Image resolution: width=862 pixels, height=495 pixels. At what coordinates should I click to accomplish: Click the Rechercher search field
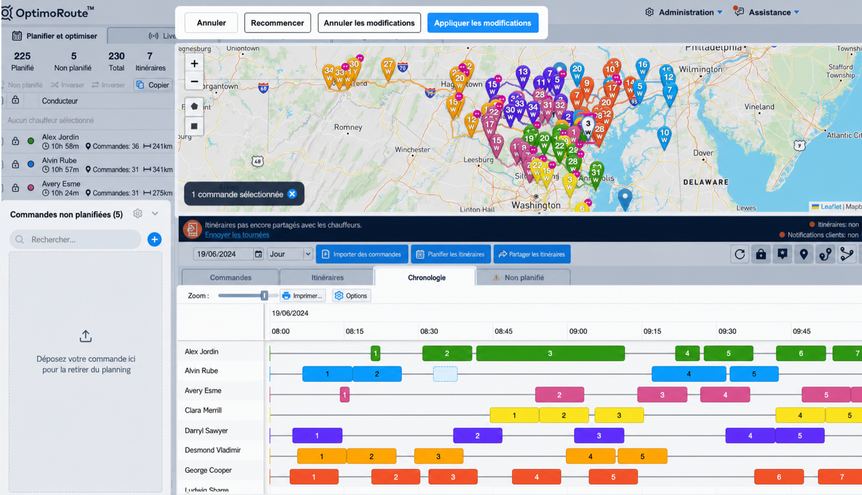(75, 239)
